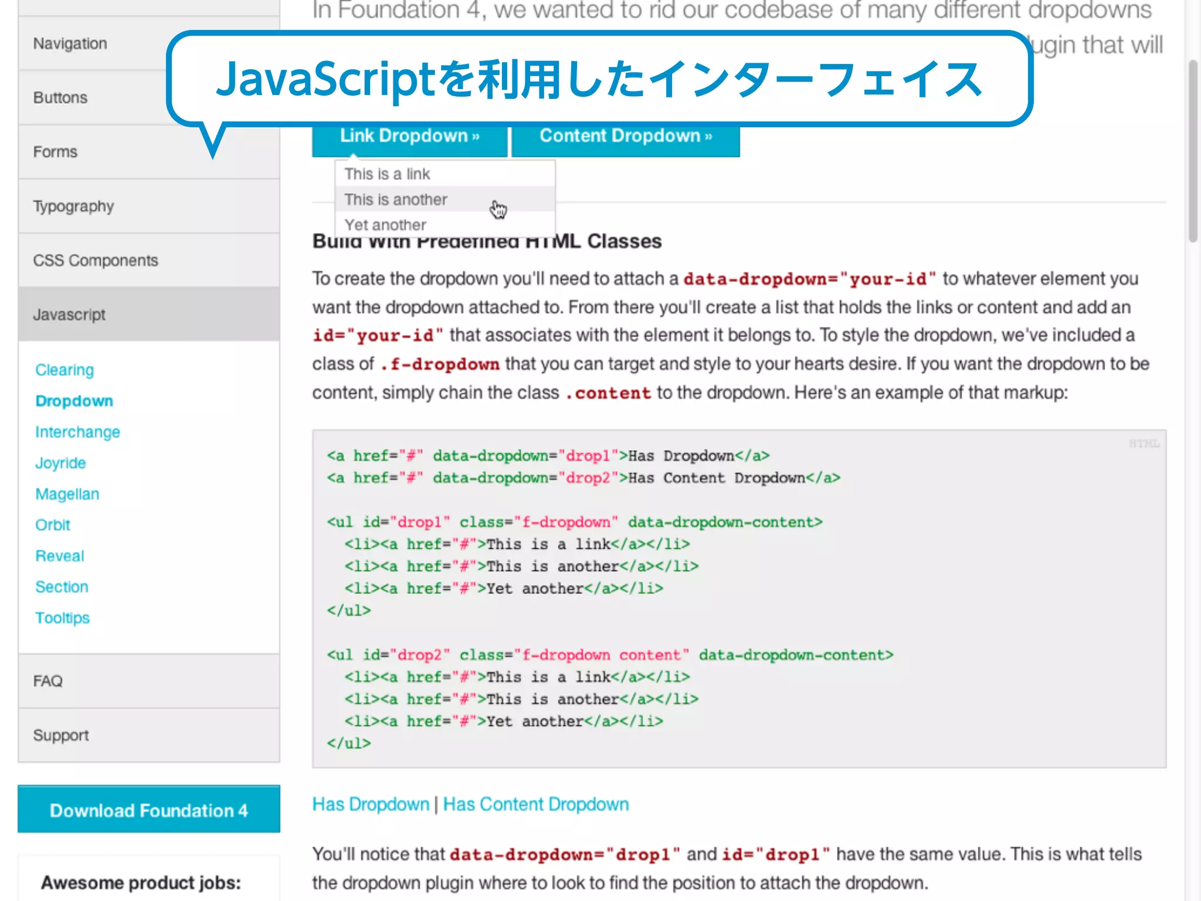Choose 'Yet another' dropdown entry
Viewport: 1201px width, 901px height.
click(x=445, y=225)
